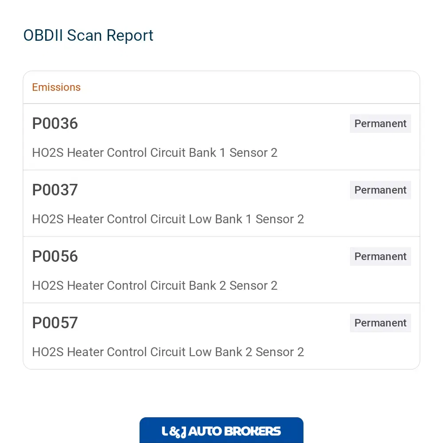Image resolution: width=443 pixels, height=443 pixels.
Task: Click the OBDII Scan Report heading
Action: pos(88,35)
